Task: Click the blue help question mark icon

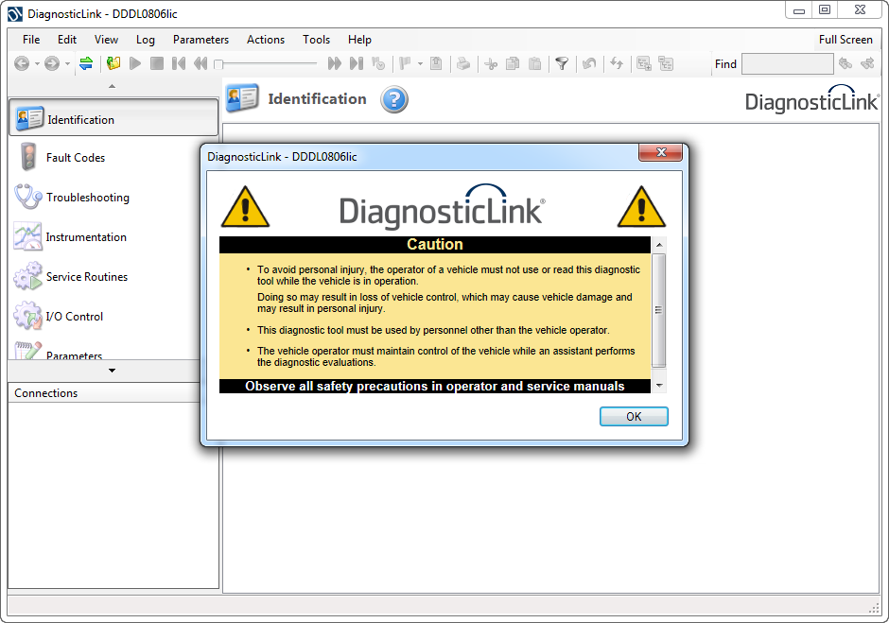Action: pyautogui.click(x=394, y=99)
